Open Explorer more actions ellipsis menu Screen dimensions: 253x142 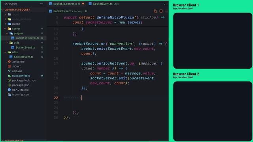coord(42,4)
